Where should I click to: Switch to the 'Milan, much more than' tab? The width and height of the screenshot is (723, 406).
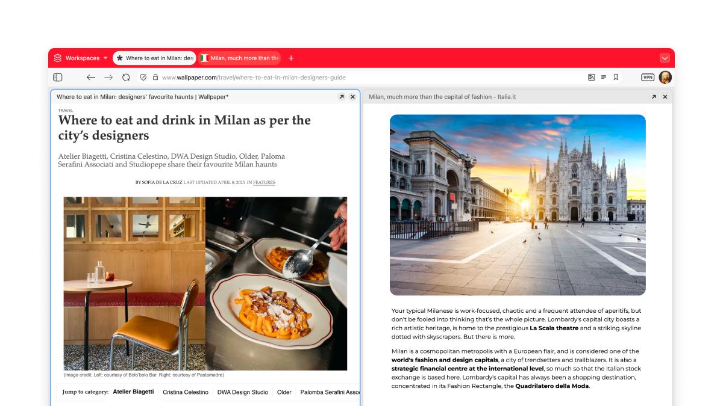pos(240,58)
